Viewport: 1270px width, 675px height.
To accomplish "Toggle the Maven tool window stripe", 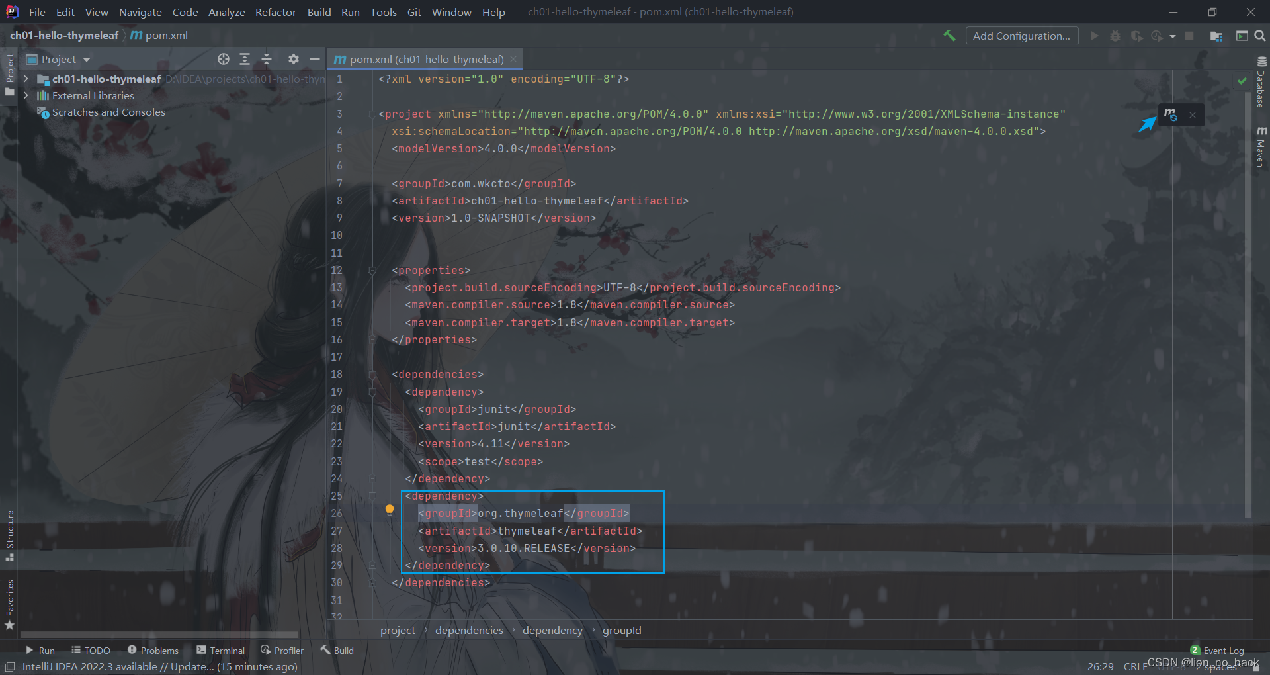I will 1261,146.
